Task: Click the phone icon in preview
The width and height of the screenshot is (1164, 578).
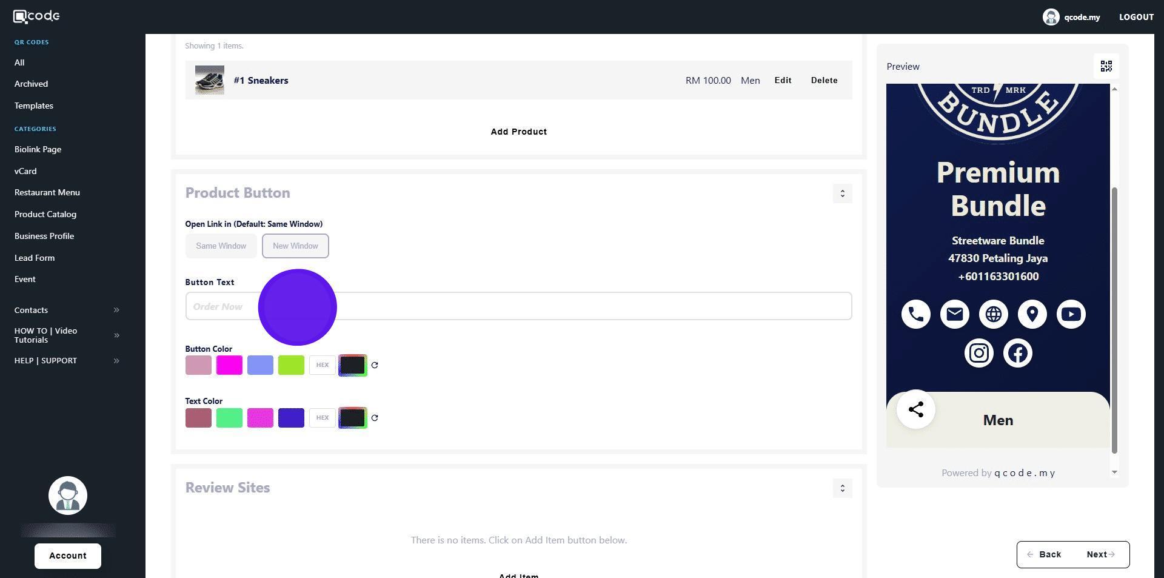Action: click(915, 314)
